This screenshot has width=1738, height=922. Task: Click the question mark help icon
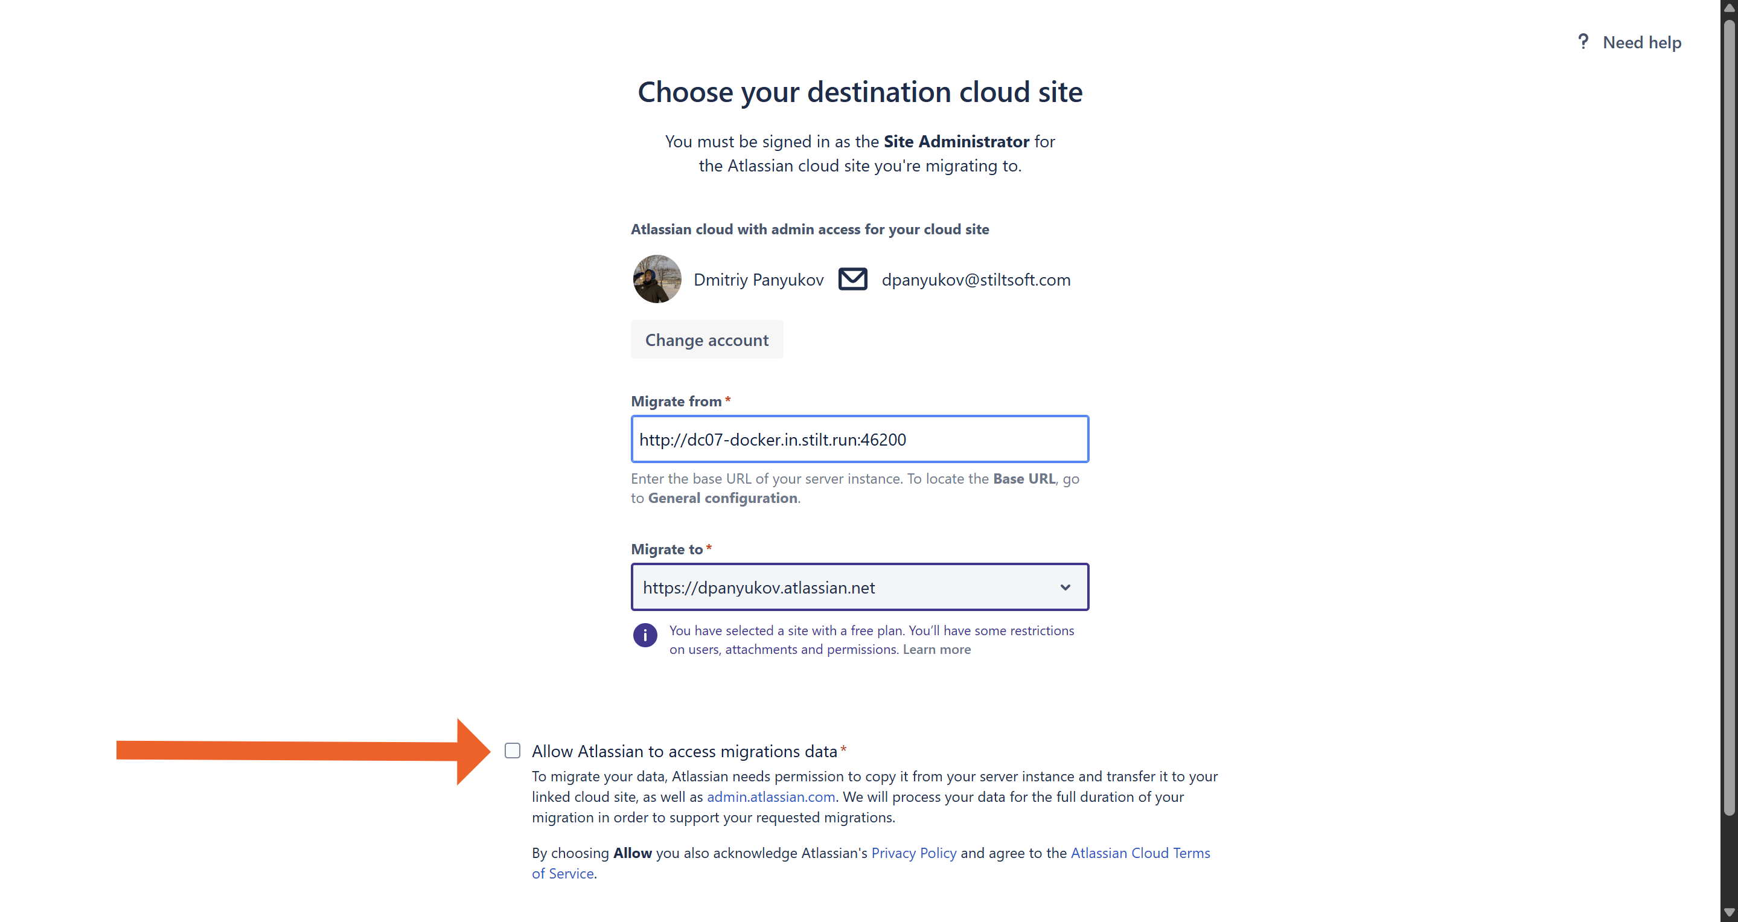[1583, 42]
